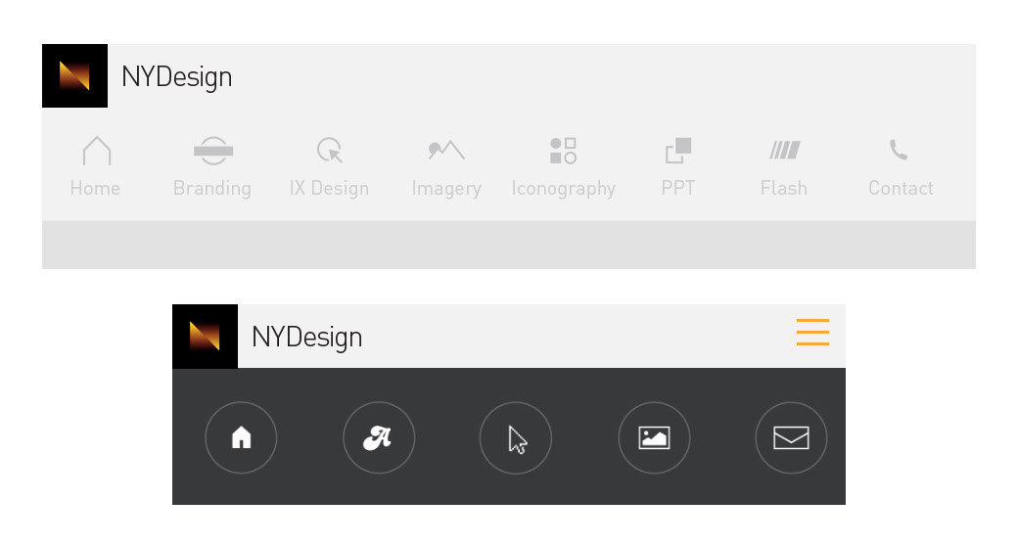Tap the round cursor arrow button
Screen dimensions: 1018x544
pos(516,437)
